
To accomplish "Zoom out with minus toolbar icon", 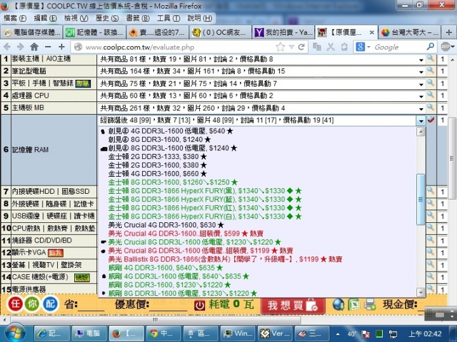I will (48, 47).
